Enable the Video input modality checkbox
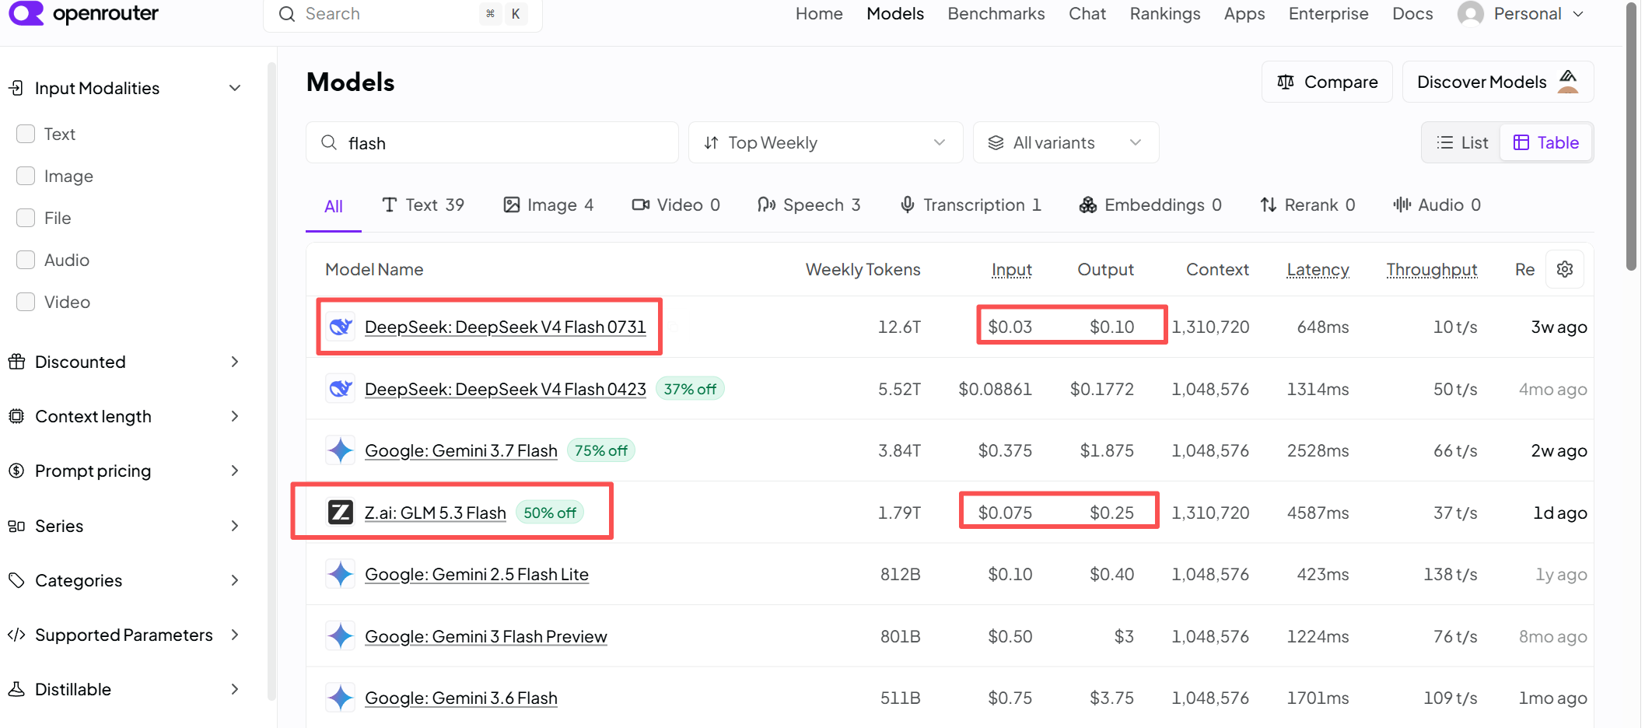 point(26,302)
